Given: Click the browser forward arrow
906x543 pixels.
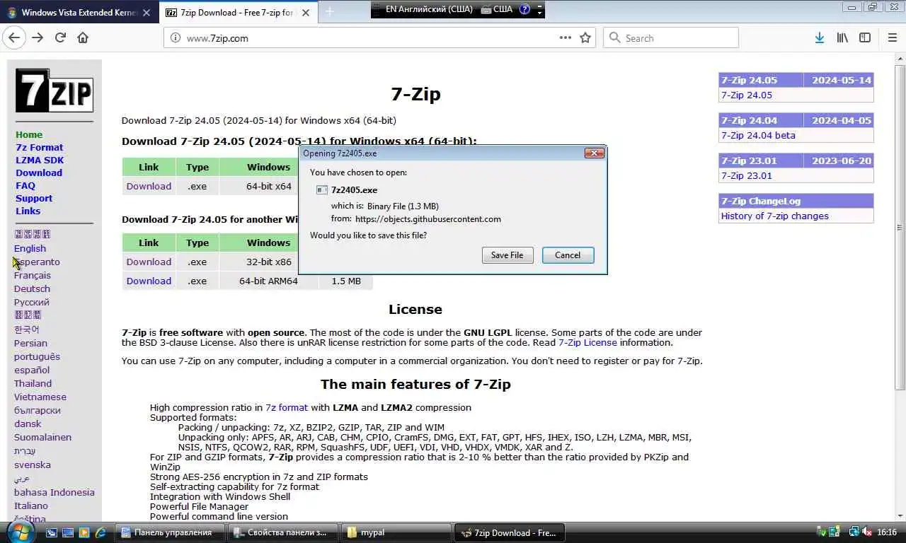Looking at the screenshot, I should [x=38, y=38].
